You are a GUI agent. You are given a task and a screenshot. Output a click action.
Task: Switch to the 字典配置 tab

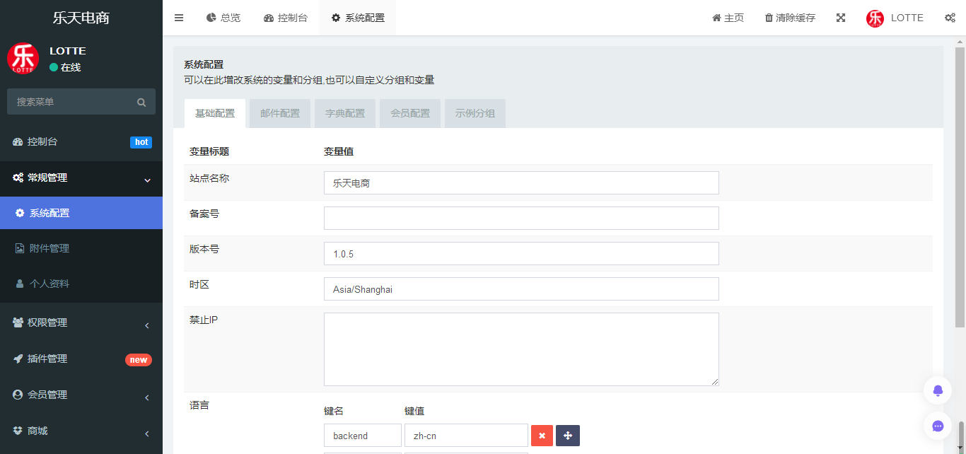point(345,113)
